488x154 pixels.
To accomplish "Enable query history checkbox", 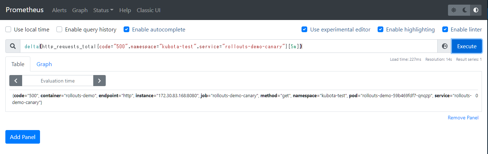I will (59, 29).
